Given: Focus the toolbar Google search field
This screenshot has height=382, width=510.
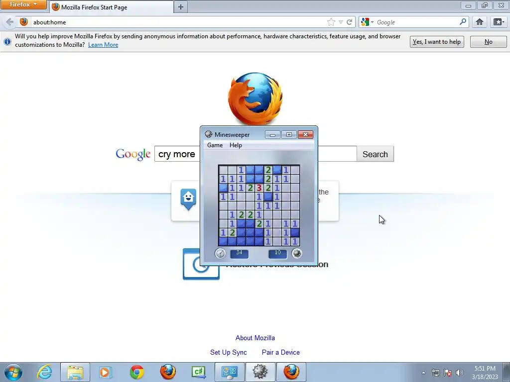Looking at the screenshot, I should [416, 22].
